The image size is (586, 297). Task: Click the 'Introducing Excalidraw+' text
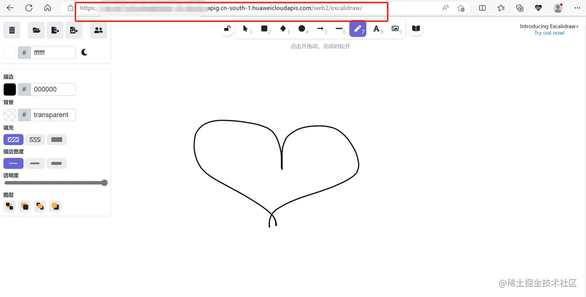tap(549, 26)
